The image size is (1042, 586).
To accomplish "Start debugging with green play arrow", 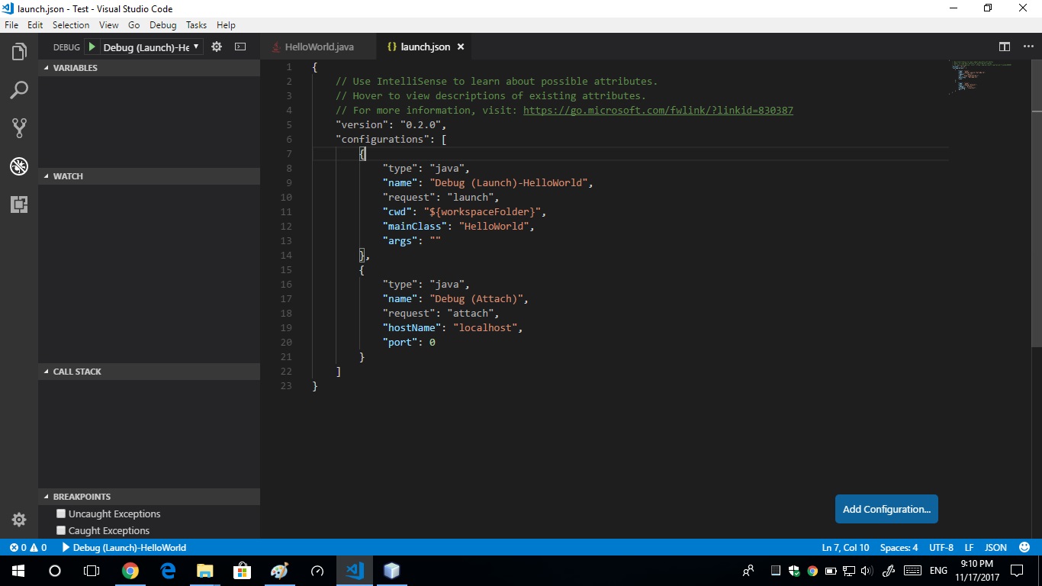I will [92, 47].
